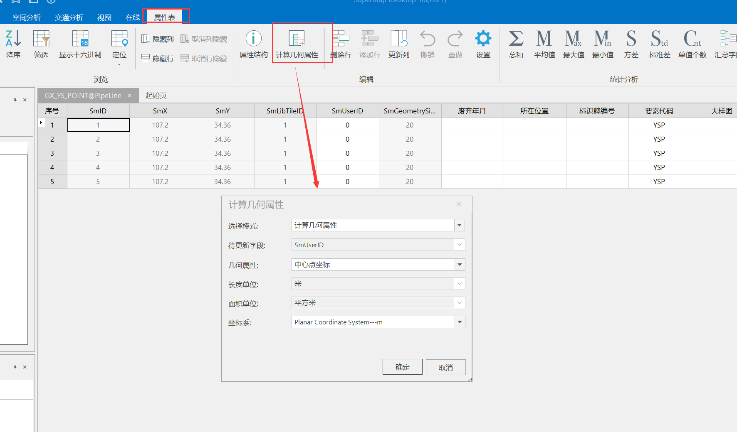737x432 pixels.
Task: Expand the 选择模式 dropdown
Action: pyautogui.click(x=460, y=225)
